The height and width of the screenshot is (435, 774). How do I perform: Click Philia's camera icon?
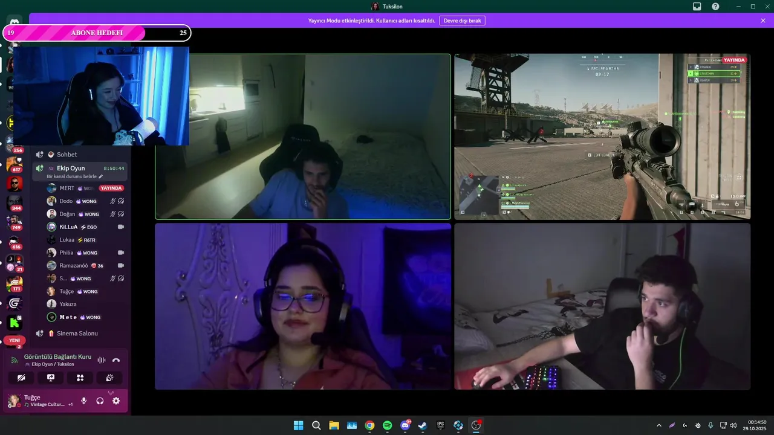(120, 253)
